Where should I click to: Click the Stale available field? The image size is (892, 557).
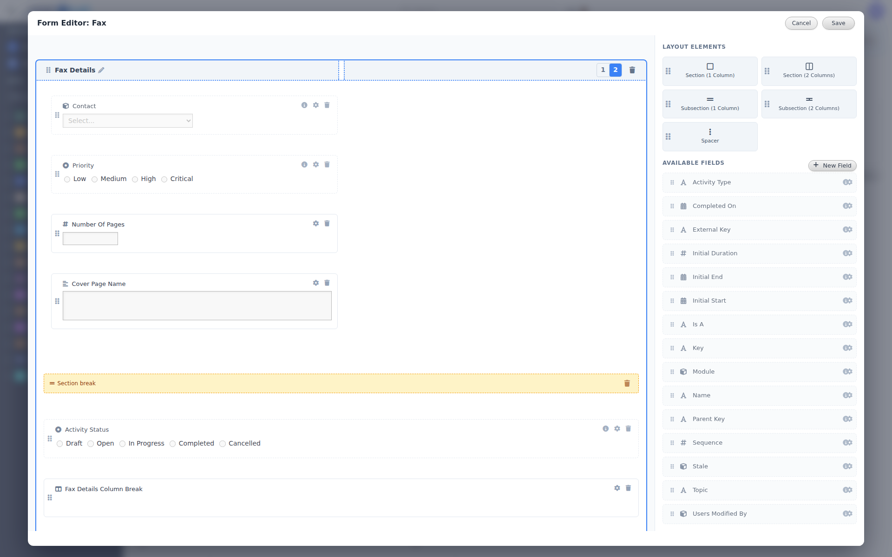[760, 466]
